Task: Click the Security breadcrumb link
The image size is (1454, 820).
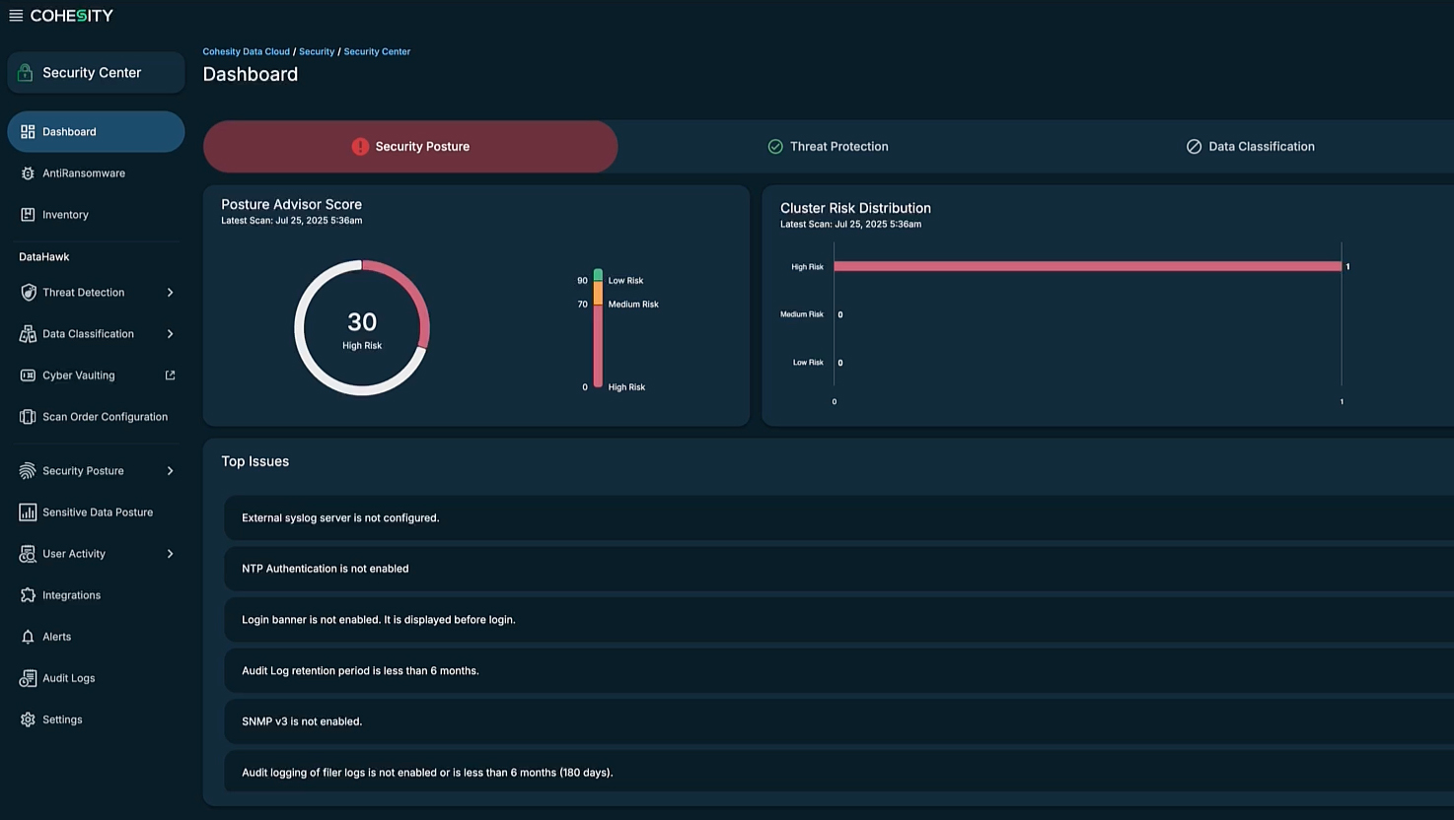Action: pyautogui.click(x=317, y=51)
